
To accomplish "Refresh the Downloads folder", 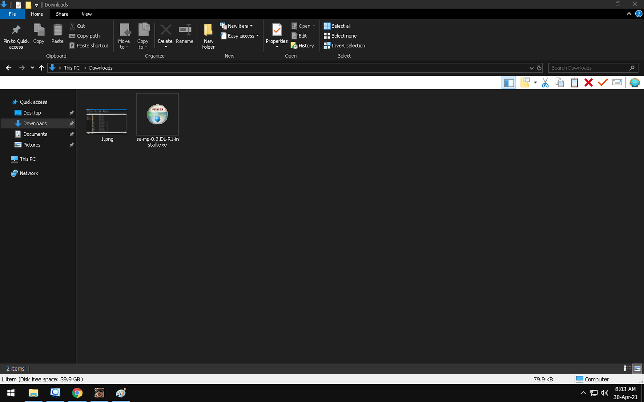I will tap(539, 68).
